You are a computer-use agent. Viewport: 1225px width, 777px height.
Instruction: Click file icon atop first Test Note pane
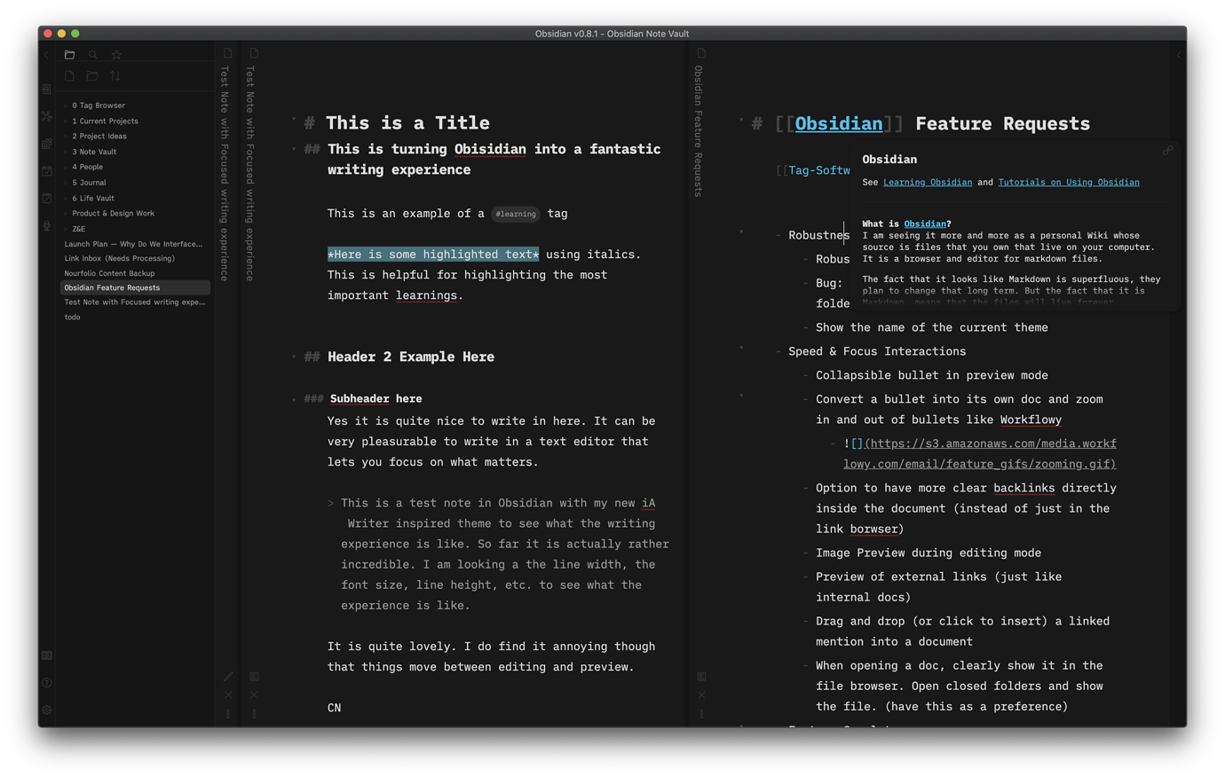pos(228,53)
